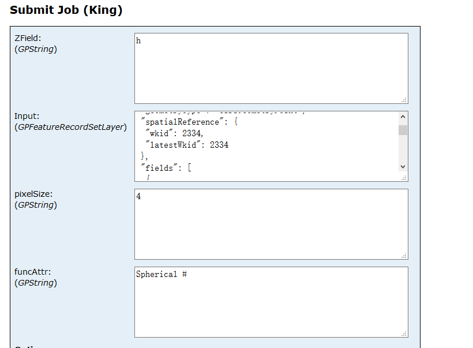Image resolution: width=473 pixels, height=348 pixels.
Task: Click the "Spherical #" value text
Action: 162,274
